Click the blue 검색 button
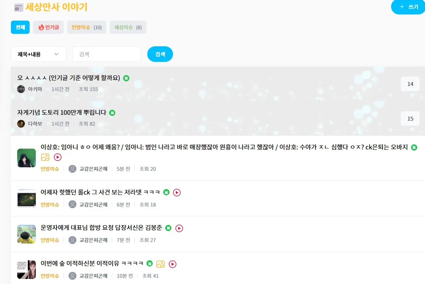 160,54
